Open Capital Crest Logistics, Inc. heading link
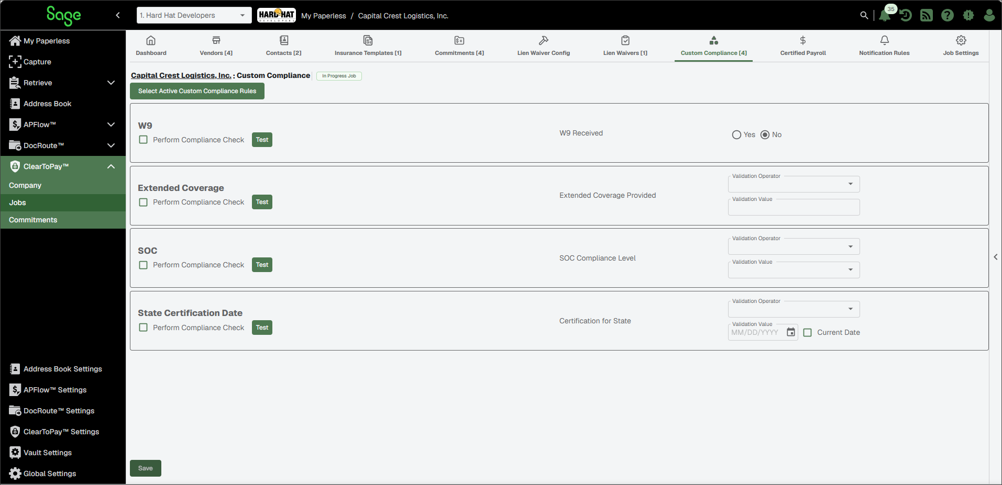Viewport: 1002px width, 485px height. (x=181, y=75)
